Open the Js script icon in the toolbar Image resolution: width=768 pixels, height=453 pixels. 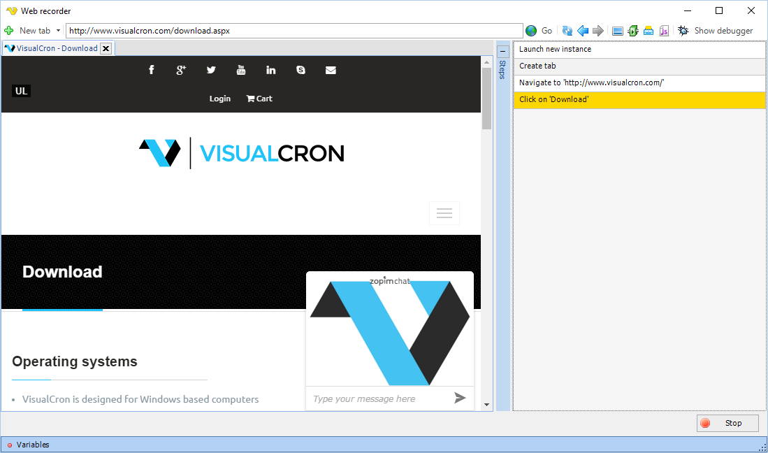click(664, 30)
